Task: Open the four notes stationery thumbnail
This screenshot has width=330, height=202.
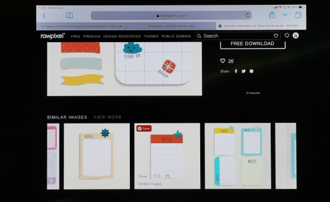Action: coord(238,156)
